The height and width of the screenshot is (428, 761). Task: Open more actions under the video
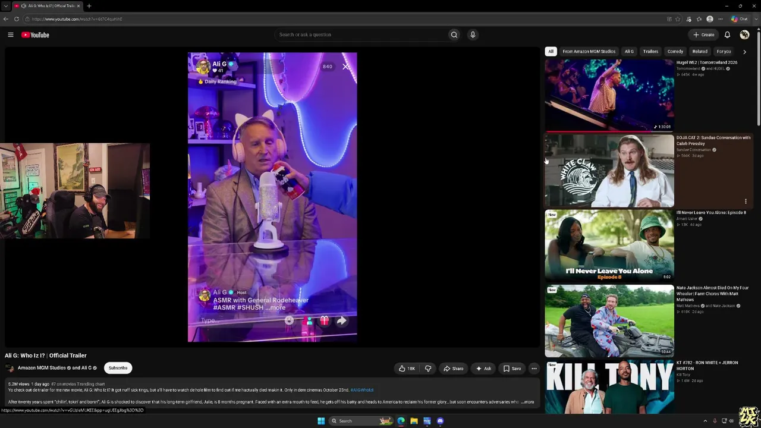pos(534,369)
